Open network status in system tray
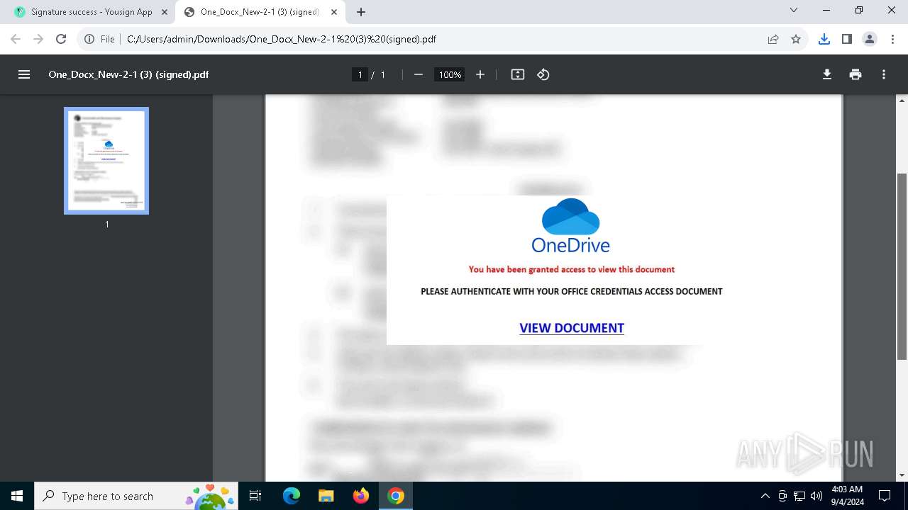The height and width of the screenshot is (510, 908). coord(799,496)
